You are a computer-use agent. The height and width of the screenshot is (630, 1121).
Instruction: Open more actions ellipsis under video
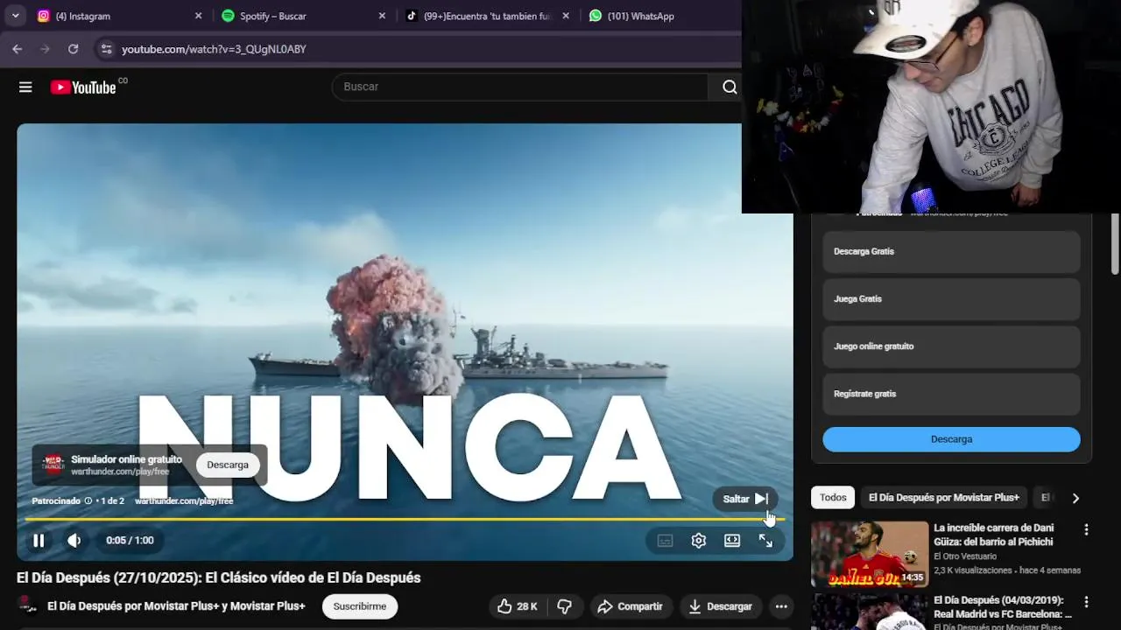(781, 606)
